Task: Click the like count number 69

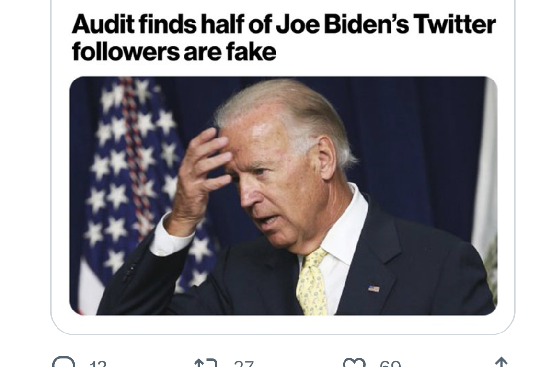Action: [390, 365]
